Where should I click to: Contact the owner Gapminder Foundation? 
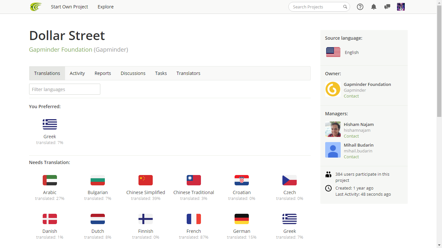351,96
